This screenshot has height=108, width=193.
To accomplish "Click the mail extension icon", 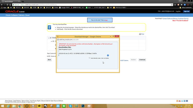I will pyautogui.click(x=175, y=5).
